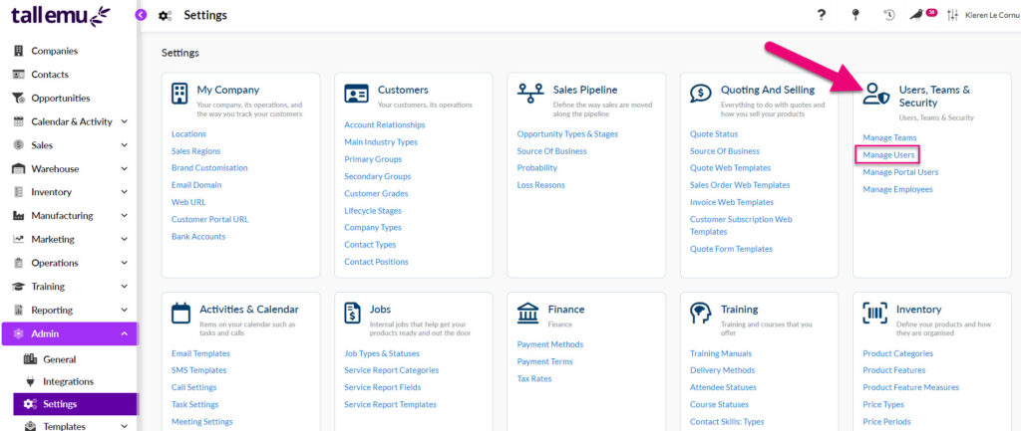
Task: Expand the Sales sidebar chevron
Action: coord(125,145)
